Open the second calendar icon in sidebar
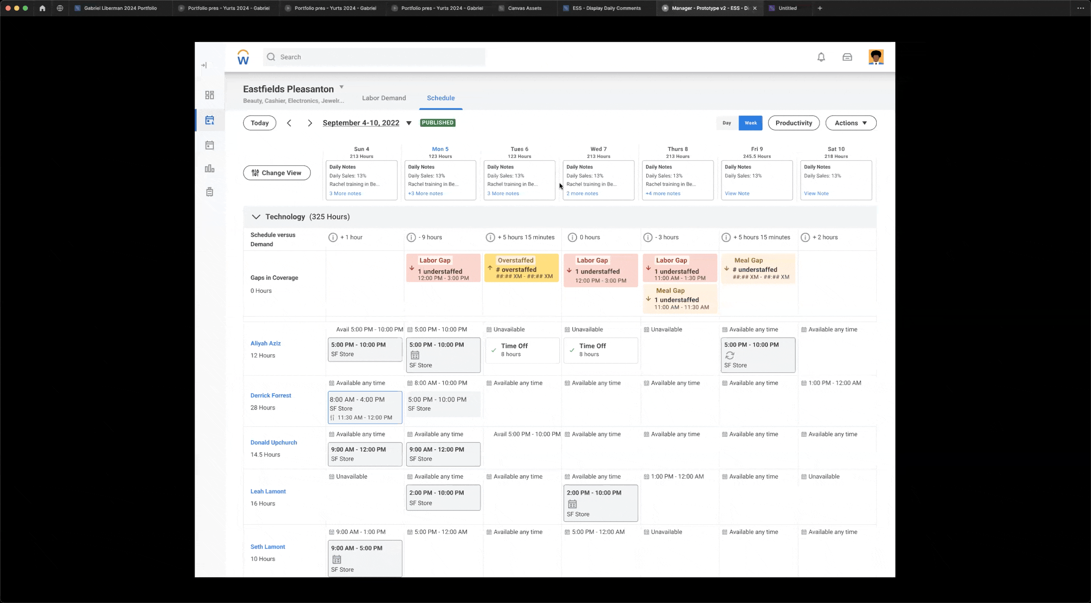This screenshot has height=603, width=1091. tap(210, 145)
